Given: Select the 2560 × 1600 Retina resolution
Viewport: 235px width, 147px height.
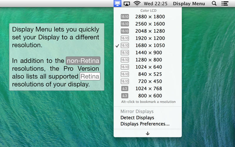Looking at the screenshot, I should tap(150, 24).
